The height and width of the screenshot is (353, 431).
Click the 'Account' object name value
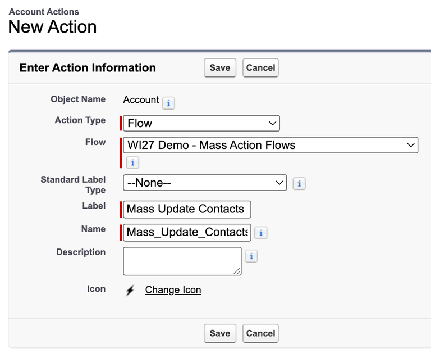pos(141,99)
